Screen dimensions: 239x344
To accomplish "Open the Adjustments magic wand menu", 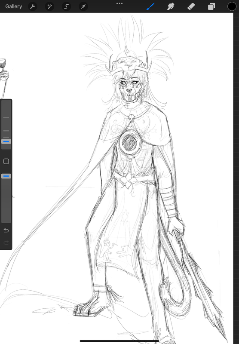I will click(49, 6).
